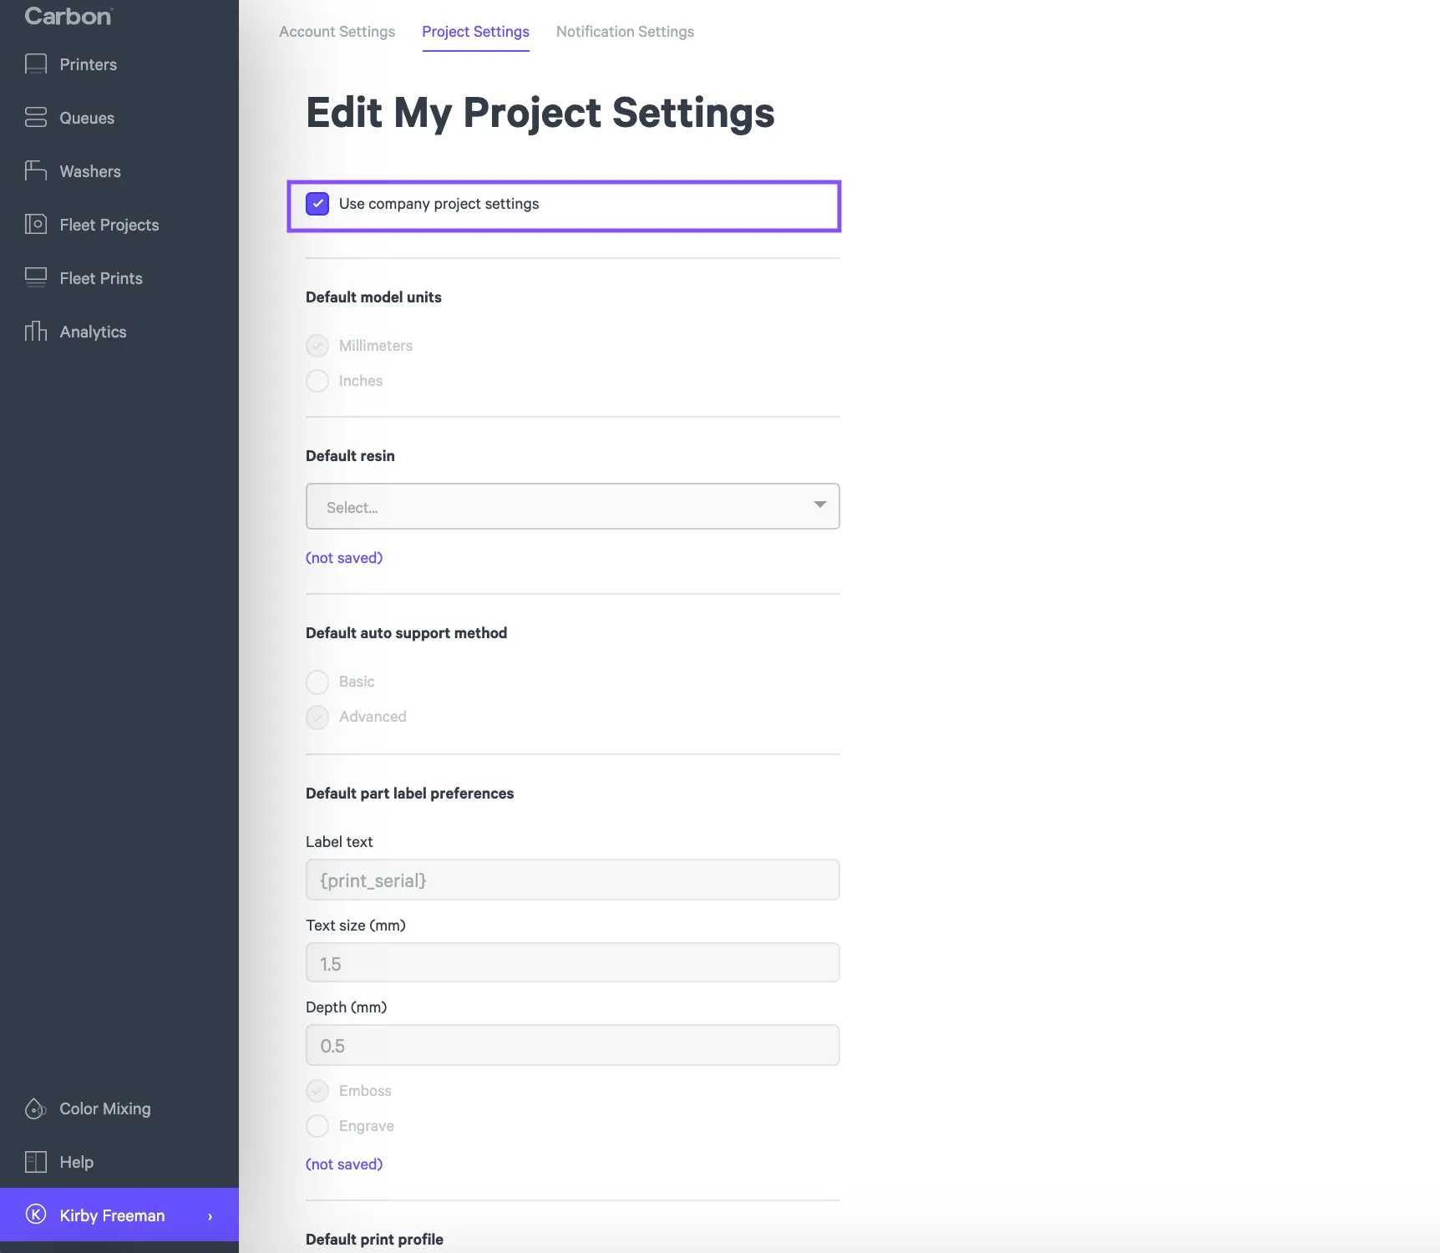
Task: Click the Text size (mm) field
Action: [573, 962]
